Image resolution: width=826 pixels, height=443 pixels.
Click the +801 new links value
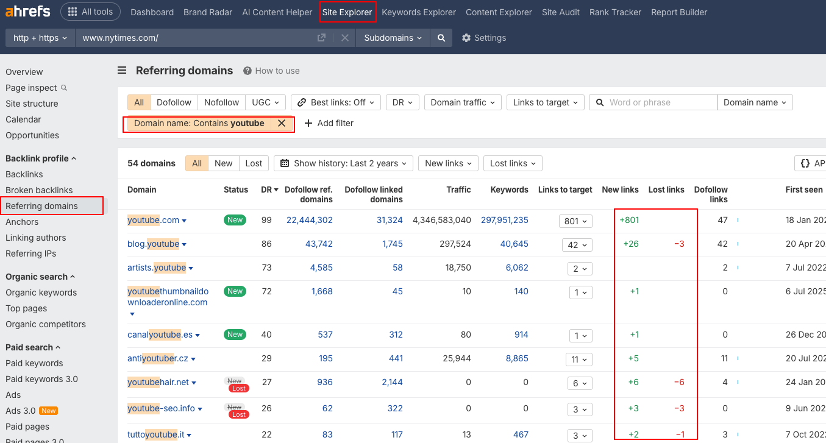(629, 220)
